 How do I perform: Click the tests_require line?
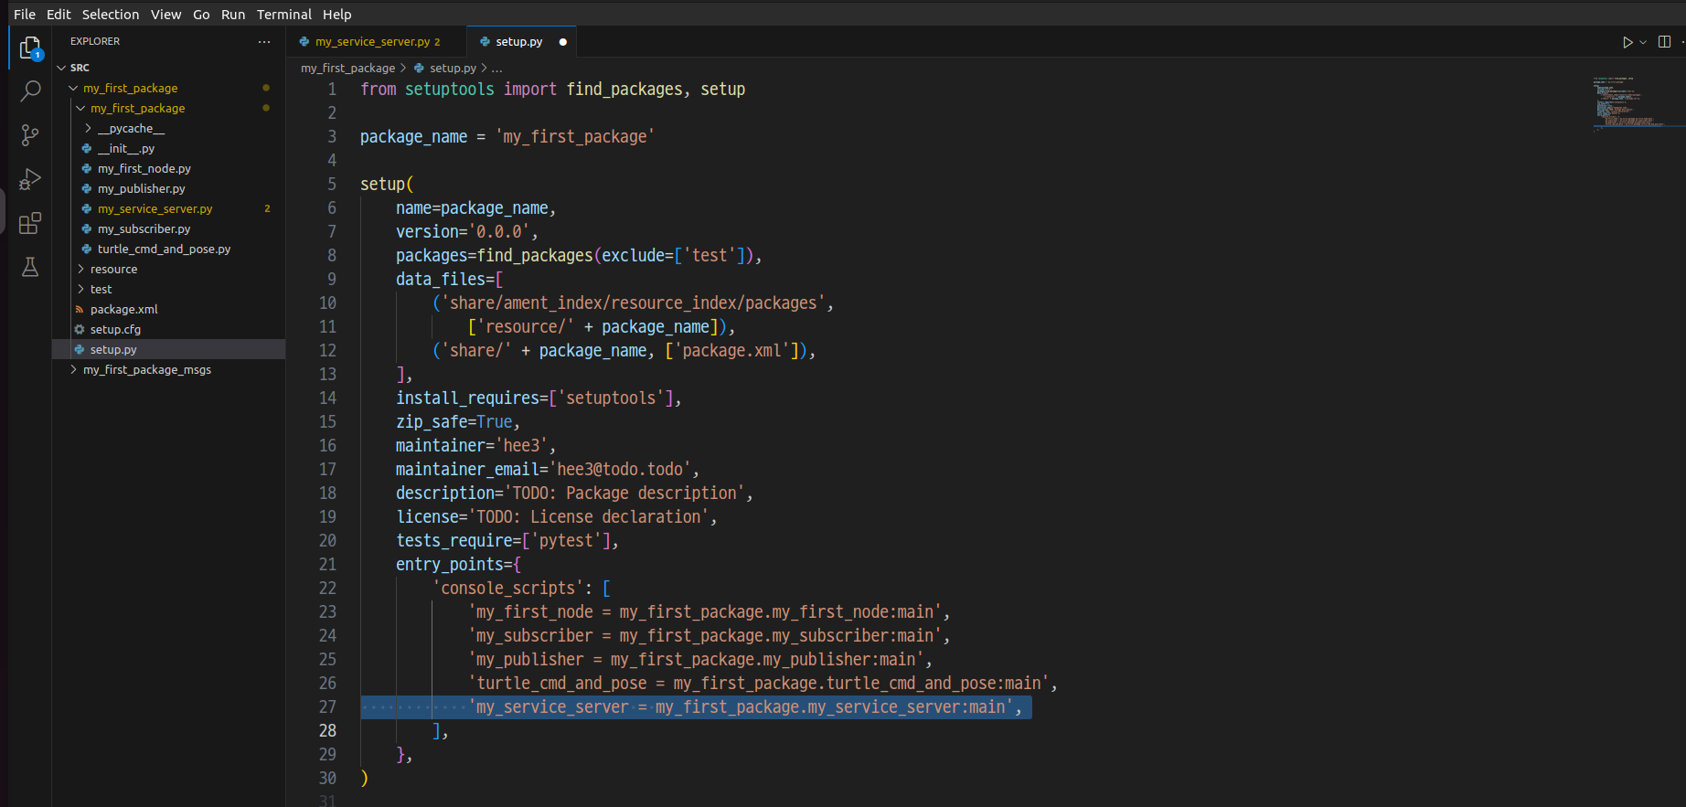tap(507, 540)
